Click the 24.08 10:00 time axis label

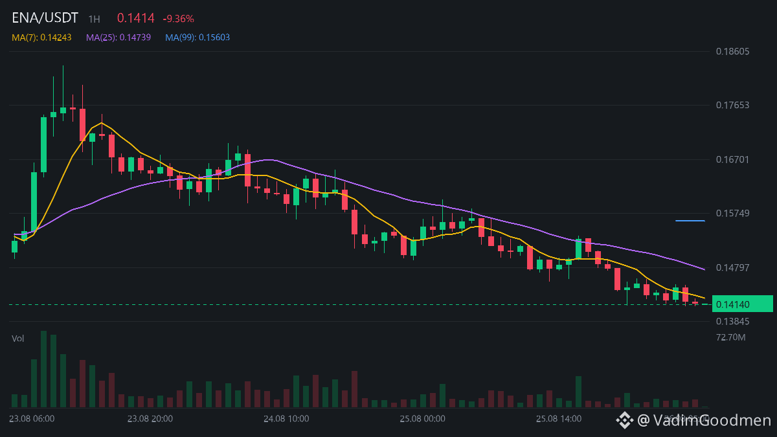[x=286, y=419]
